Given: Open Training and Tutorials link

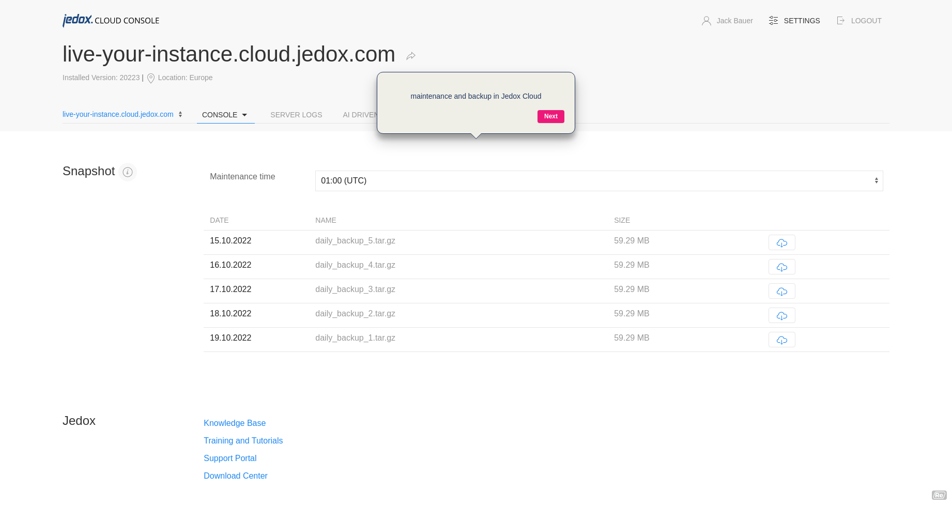Looking at the screenshot, I should [x=243, y=440].
